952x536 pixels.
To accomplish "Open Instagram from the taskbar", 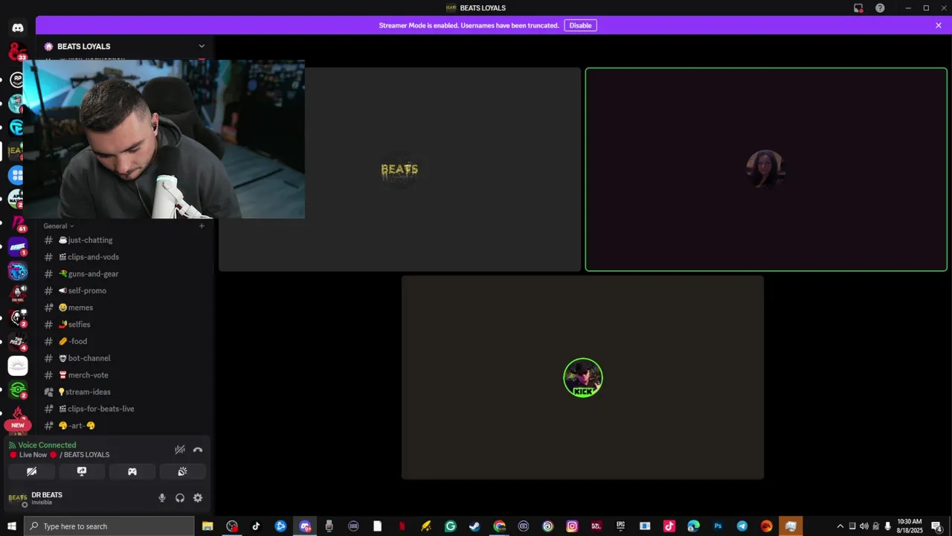I will 572,526.
